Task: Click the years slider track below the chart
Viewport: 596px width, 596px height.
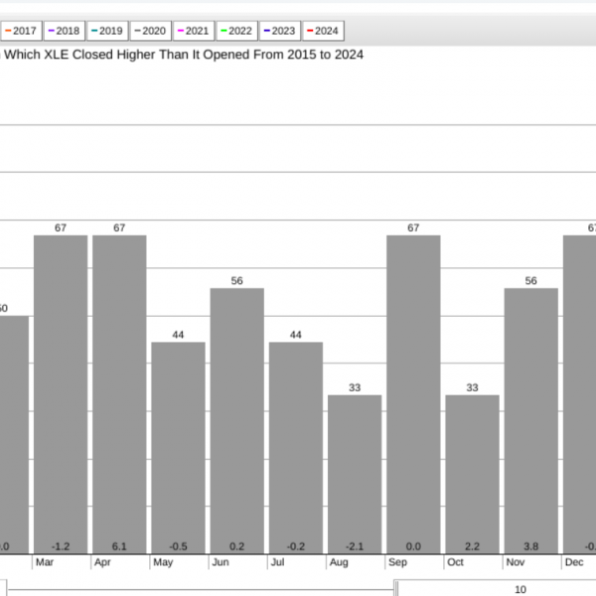Action: (x=201, y=590)
